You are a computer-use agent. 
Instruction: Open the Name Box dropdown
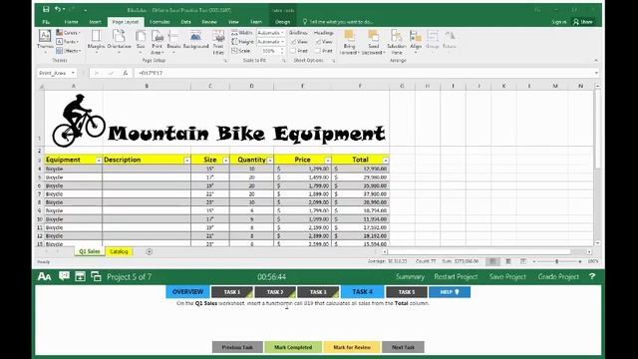(x=73, y=73)
